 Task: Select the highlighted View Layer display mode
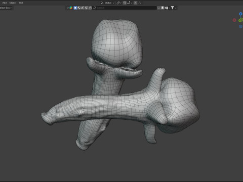75,8
